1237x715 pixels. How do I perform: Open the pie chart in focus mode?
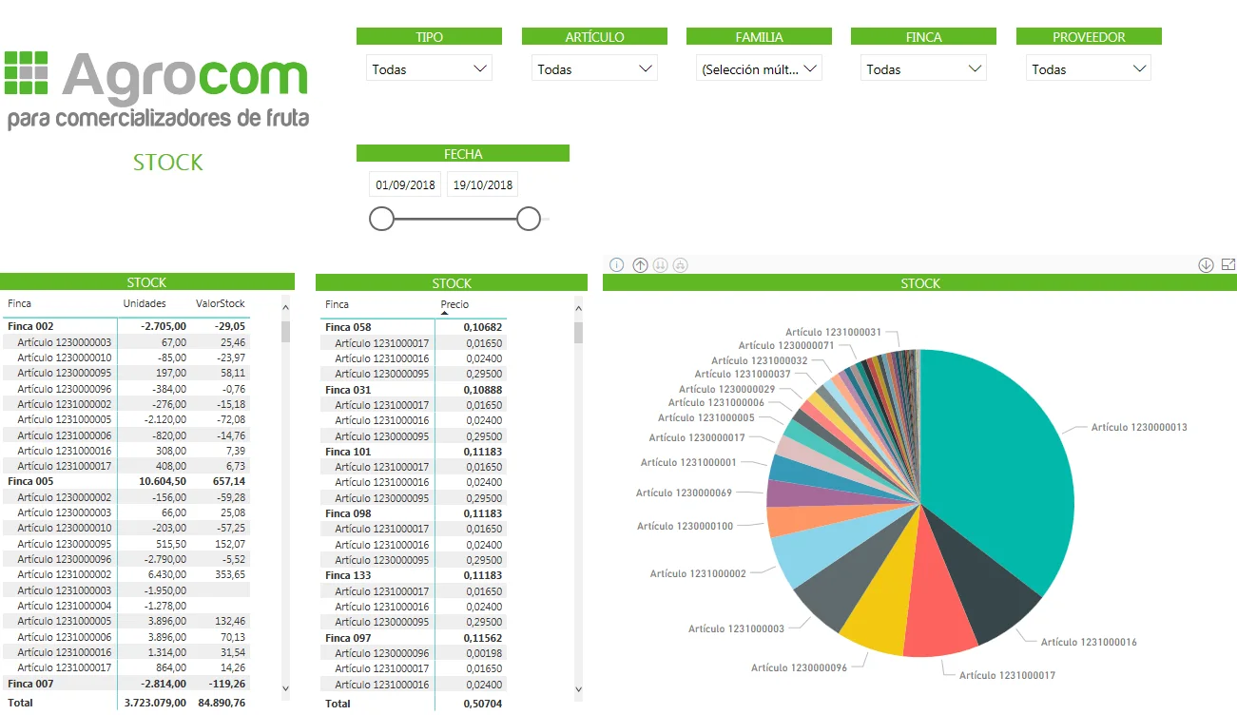(1227, 265)
